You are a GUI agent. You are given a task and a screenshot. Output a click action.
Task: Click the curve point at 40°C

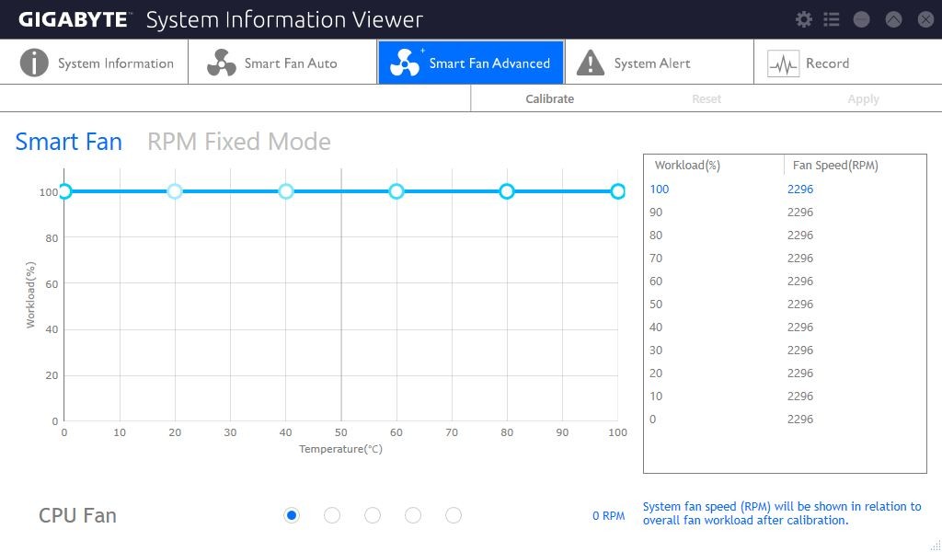pos(286,191)
